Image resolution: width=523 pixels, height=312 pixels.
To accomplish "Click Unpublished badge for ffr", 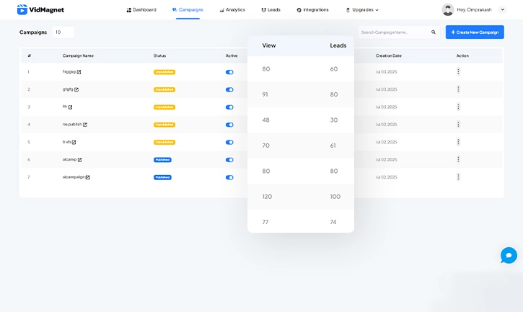I will point(164,107).
